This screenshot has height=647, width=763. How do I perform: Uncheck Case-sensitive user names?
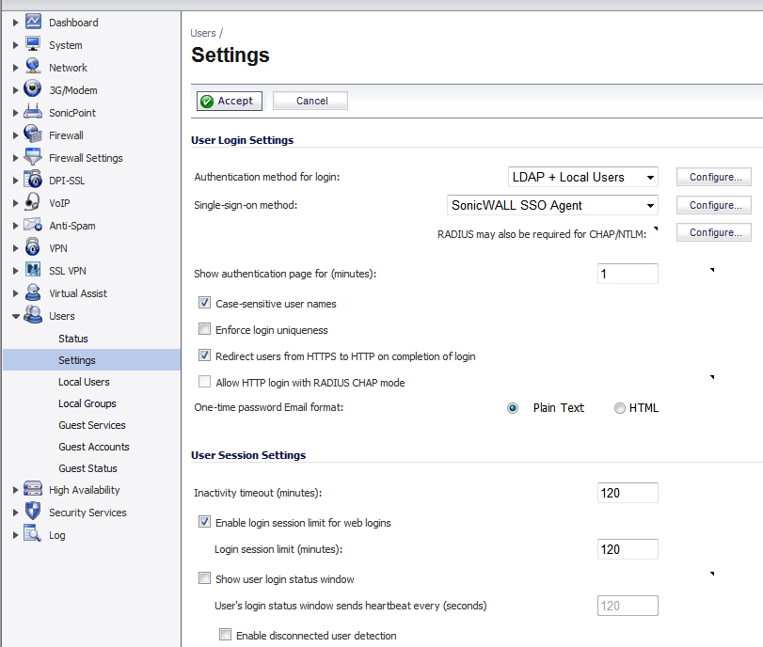204,303
